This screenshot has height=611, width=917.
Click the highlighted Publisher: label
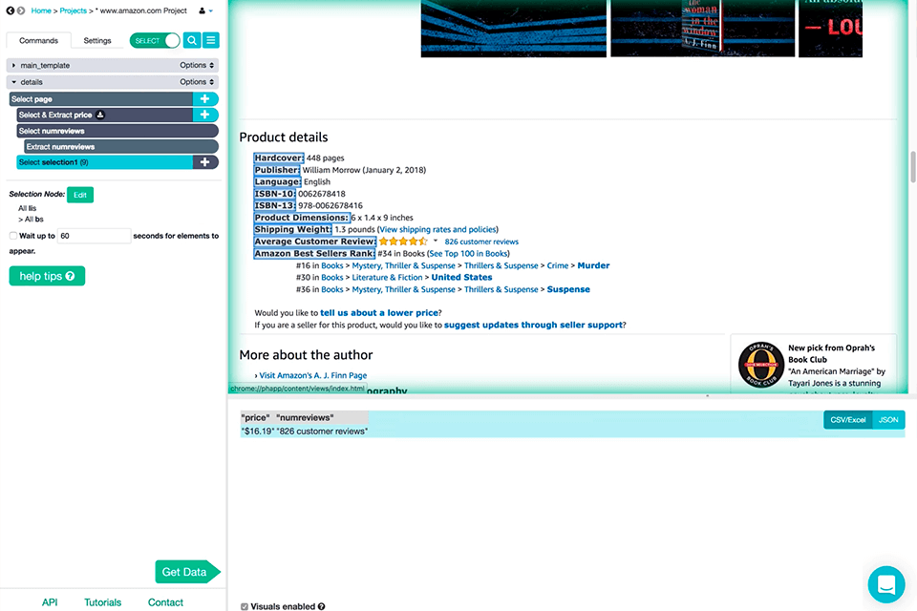277,170
